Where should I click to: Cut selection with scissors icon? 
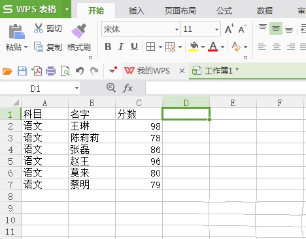point(39,29)
